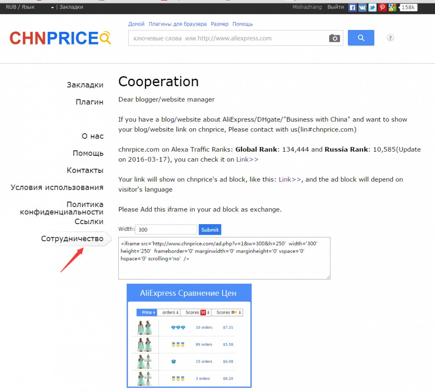Click the '15 orders' text
The height and width of the screenshot is (392, 435).
pyautogui.click(x=204, y=362)
